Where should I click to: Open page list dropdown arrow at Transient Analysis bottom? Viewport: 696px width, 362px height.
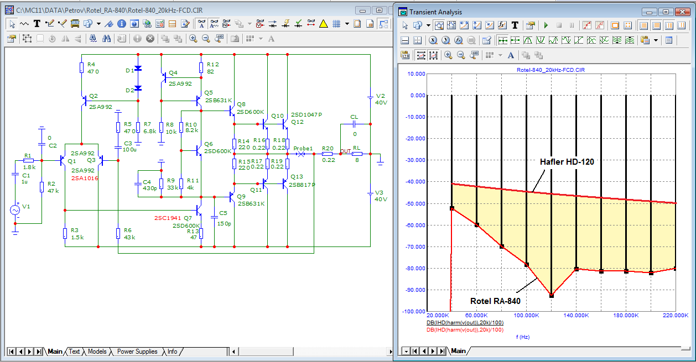(407, 351)
